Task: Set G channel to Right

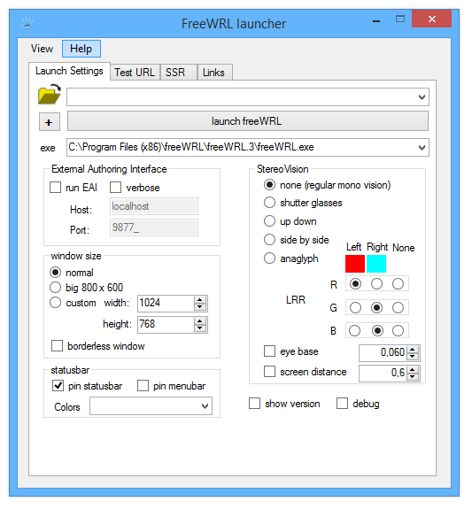Action: tap(377, 307)
